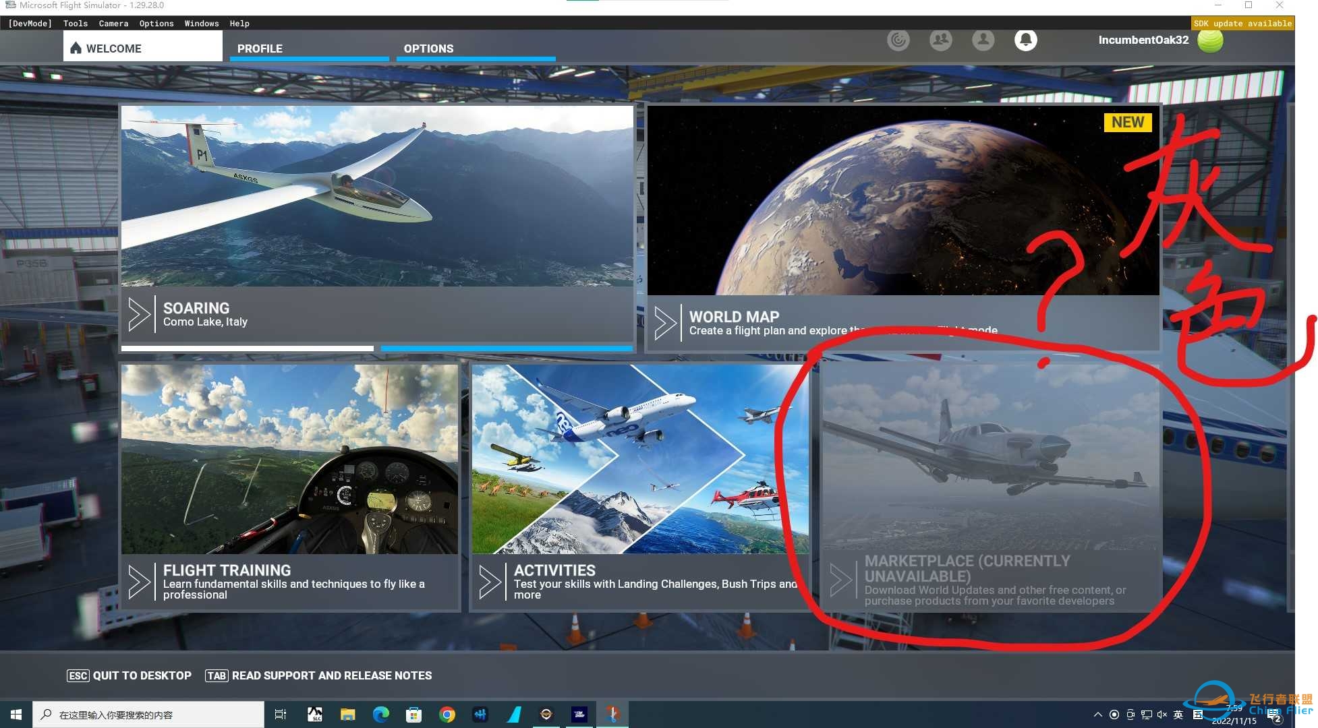Open the Flight Training cockpit thumbnail
1318x728 pixels.
click(x=289, y=459)
